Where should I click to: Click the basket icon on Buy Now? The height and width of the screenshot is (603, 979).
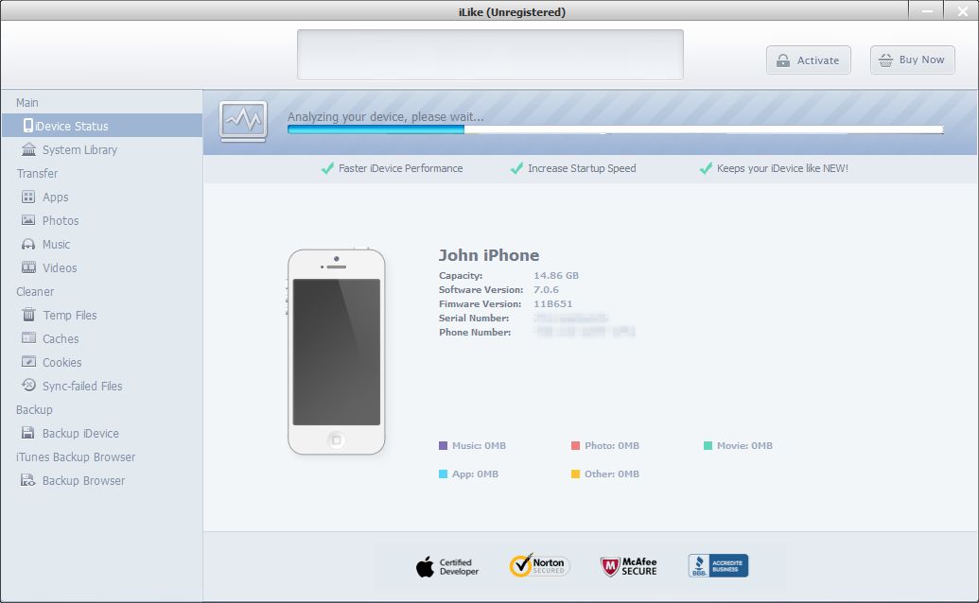[886, 60]
